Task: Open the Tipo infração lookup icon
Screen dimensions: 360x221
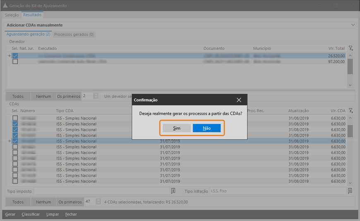Action: click(x=350, y=191)
